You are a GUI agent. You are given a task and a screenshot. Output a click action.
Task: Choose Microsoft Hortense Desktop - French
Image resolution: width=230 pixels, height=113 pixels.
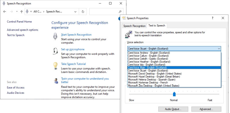(x=174, y=83)
